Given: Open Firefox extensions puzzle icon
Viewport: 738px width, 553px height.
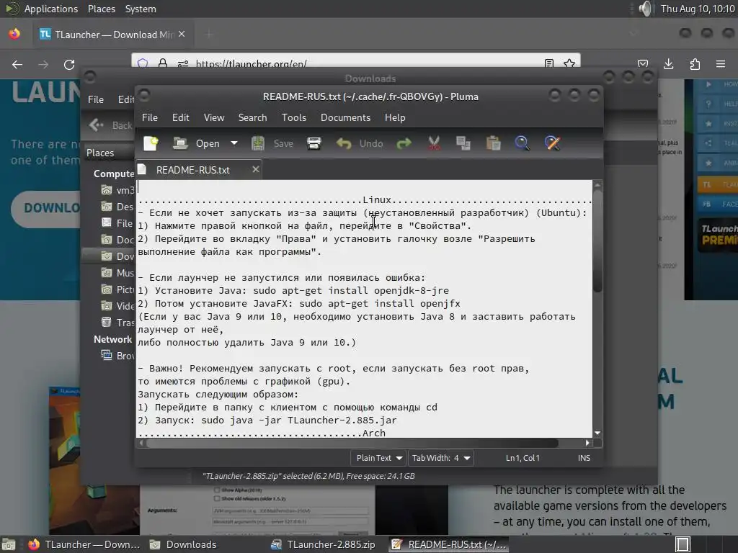Looking at the screenshot, I should pos(695,64).
